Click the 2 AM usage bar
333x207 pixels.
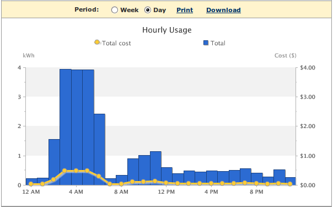(x=54, y=162)
